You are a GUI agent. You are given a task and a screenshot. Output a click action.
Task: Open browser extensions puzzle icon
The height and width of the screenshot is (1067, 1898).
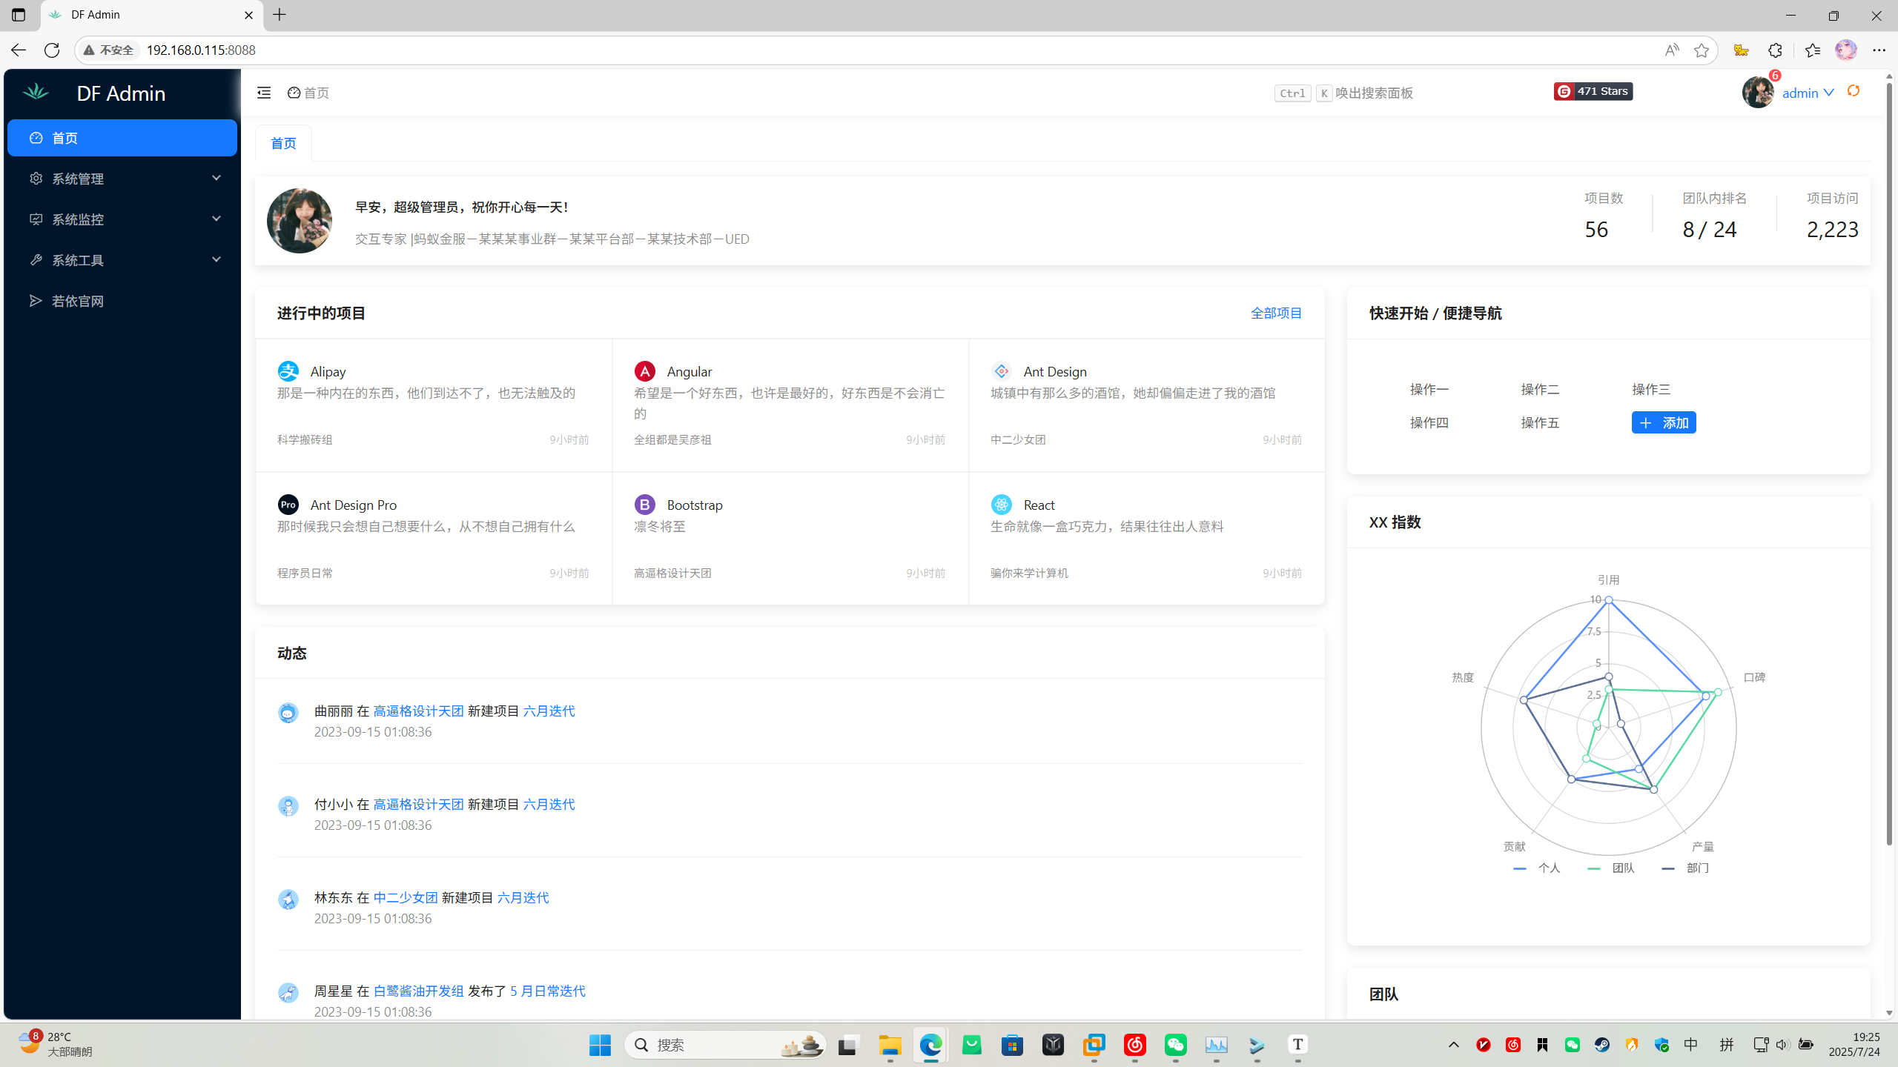pos(1775,50)
